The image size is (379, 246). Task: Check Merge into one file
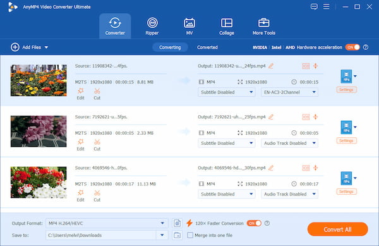[190, 235]
